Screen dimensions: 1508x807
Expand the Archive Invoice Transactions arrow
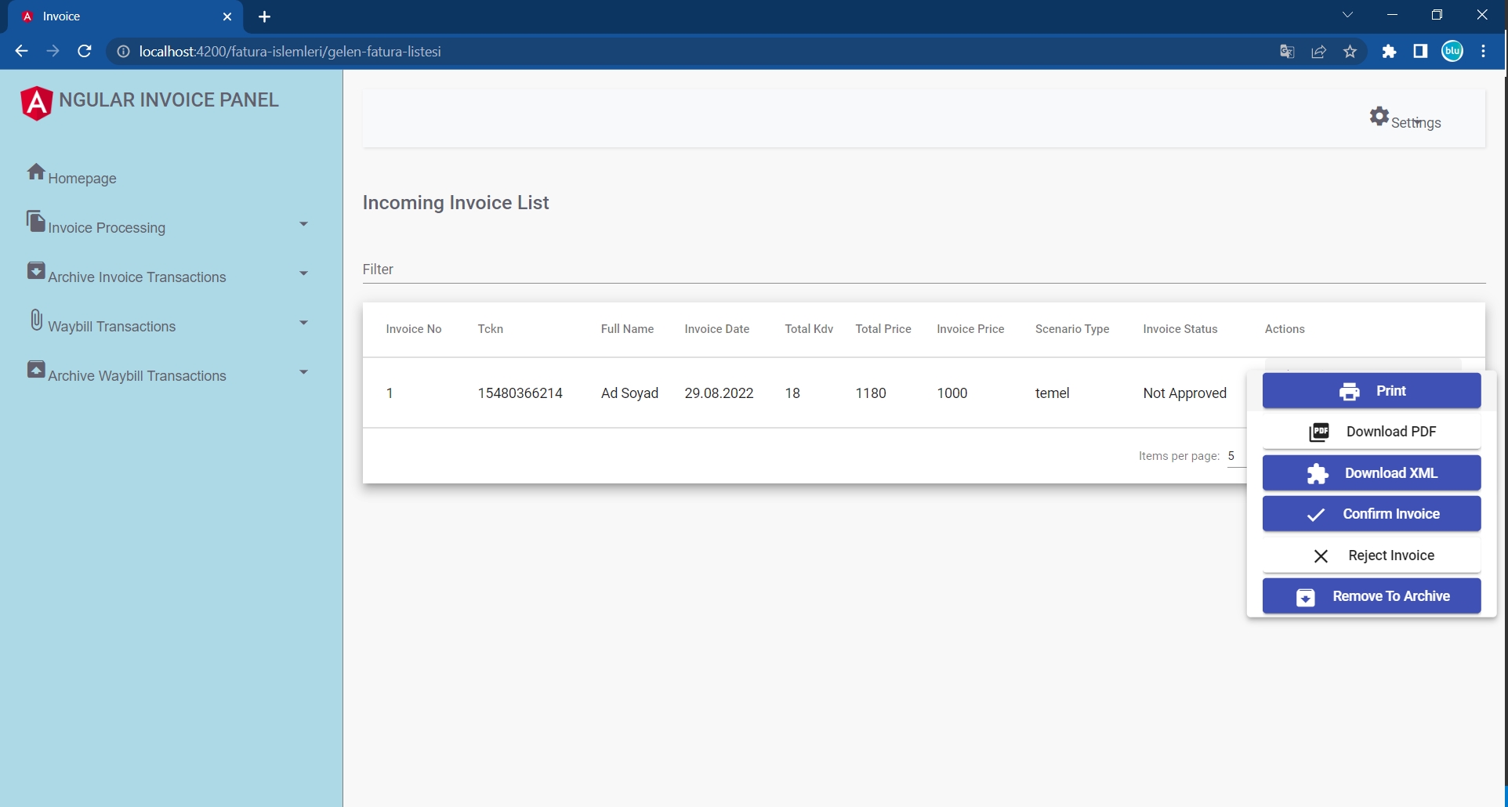303,273
